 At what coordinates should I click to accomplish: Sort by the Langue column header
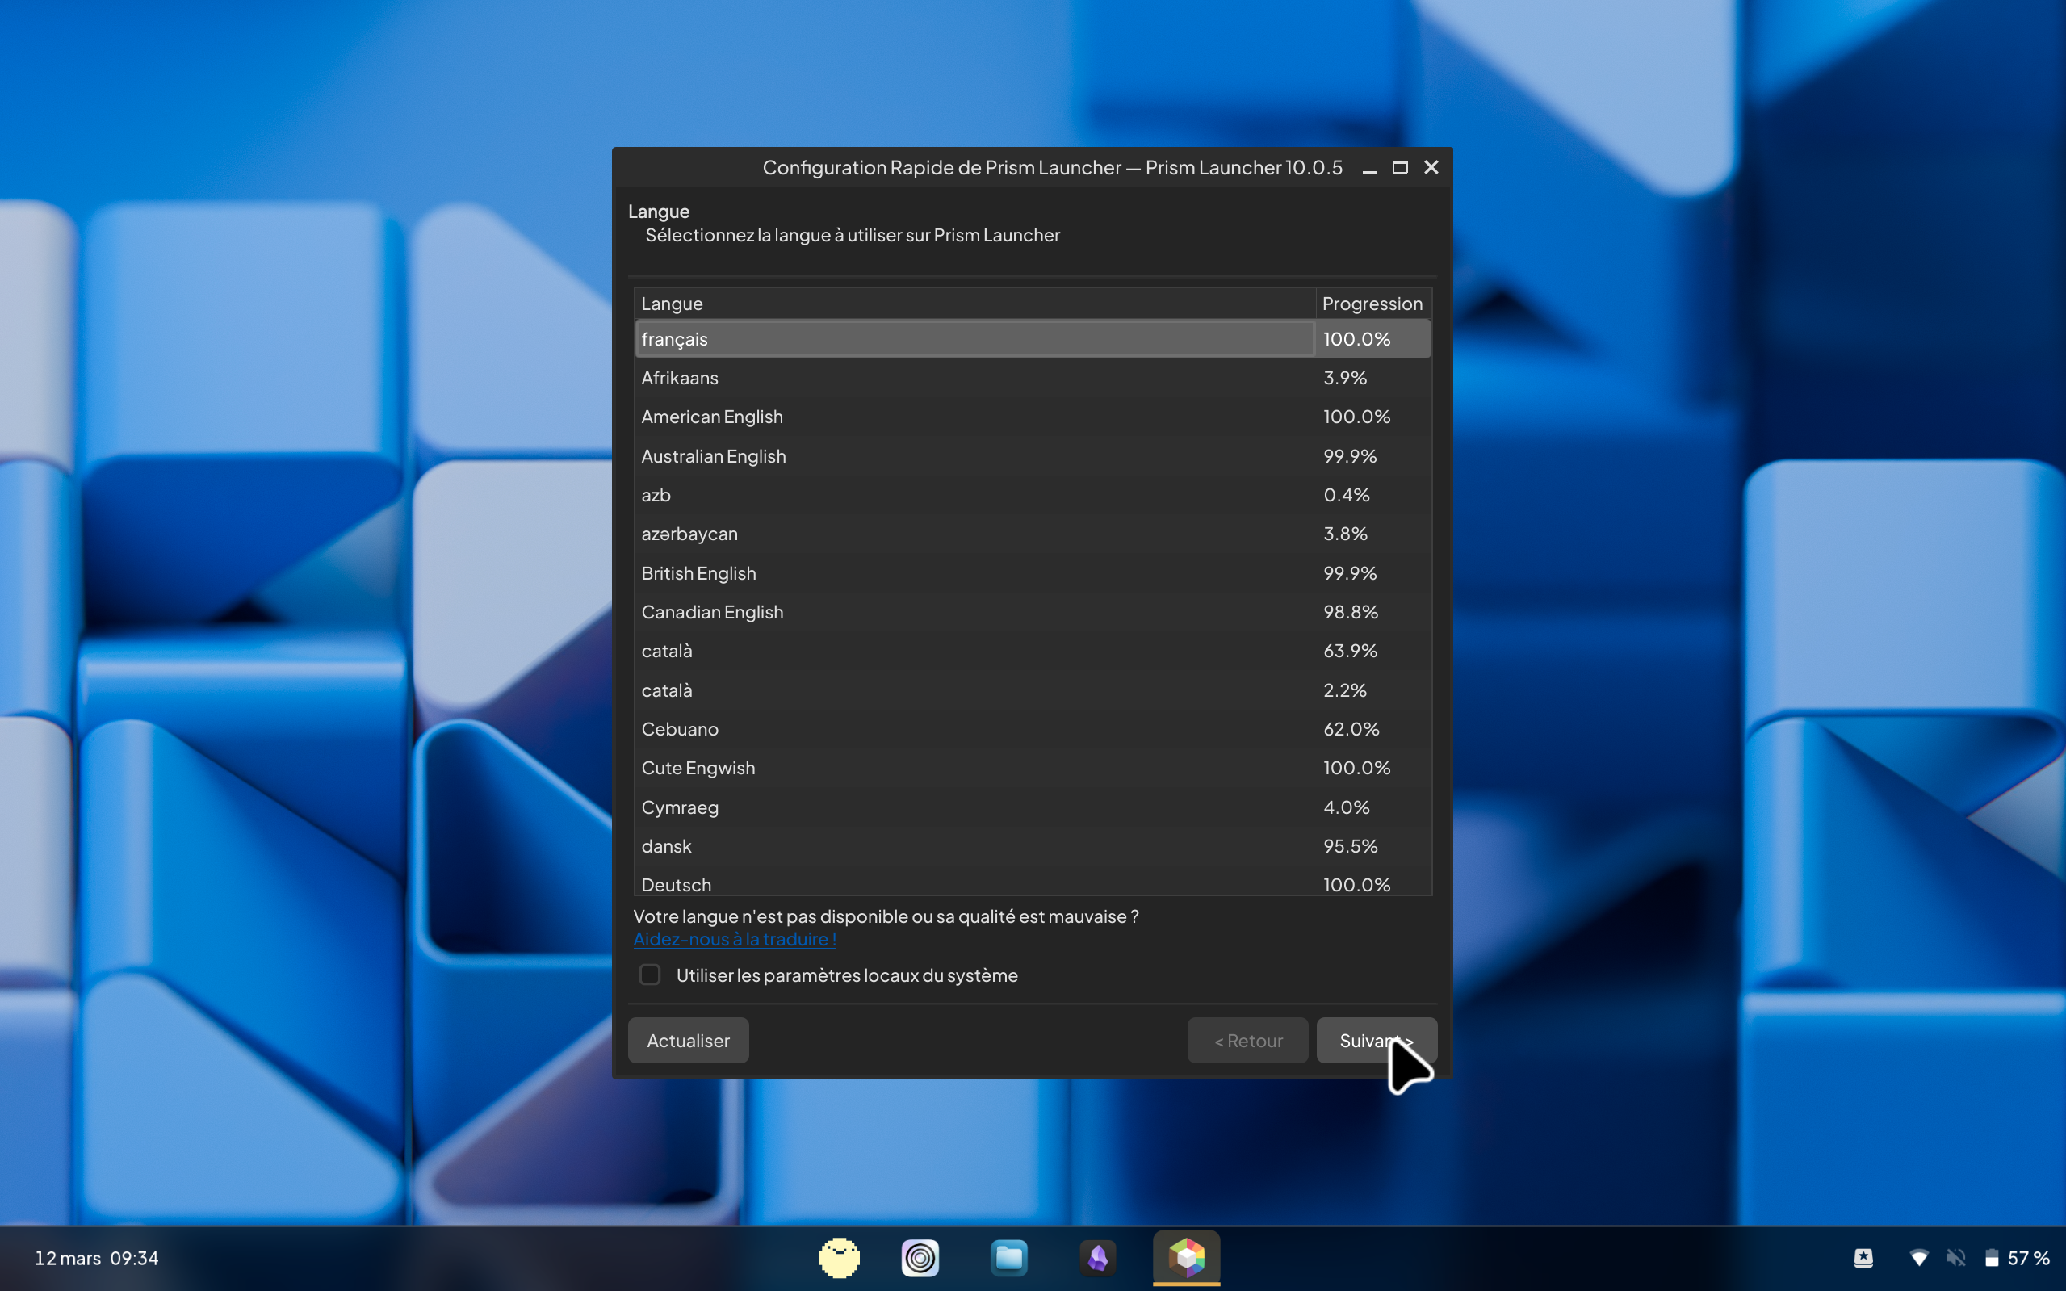tap(975, 304)
